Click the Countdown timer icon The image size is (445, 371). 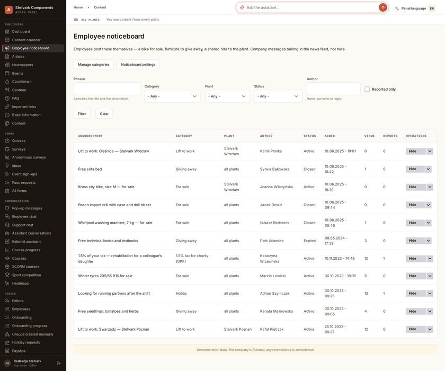pyautogui.click(x=7, y=82)
